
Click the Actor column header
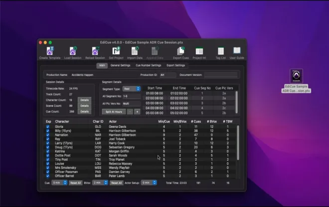pyautogui.click(x=113, y=122)
